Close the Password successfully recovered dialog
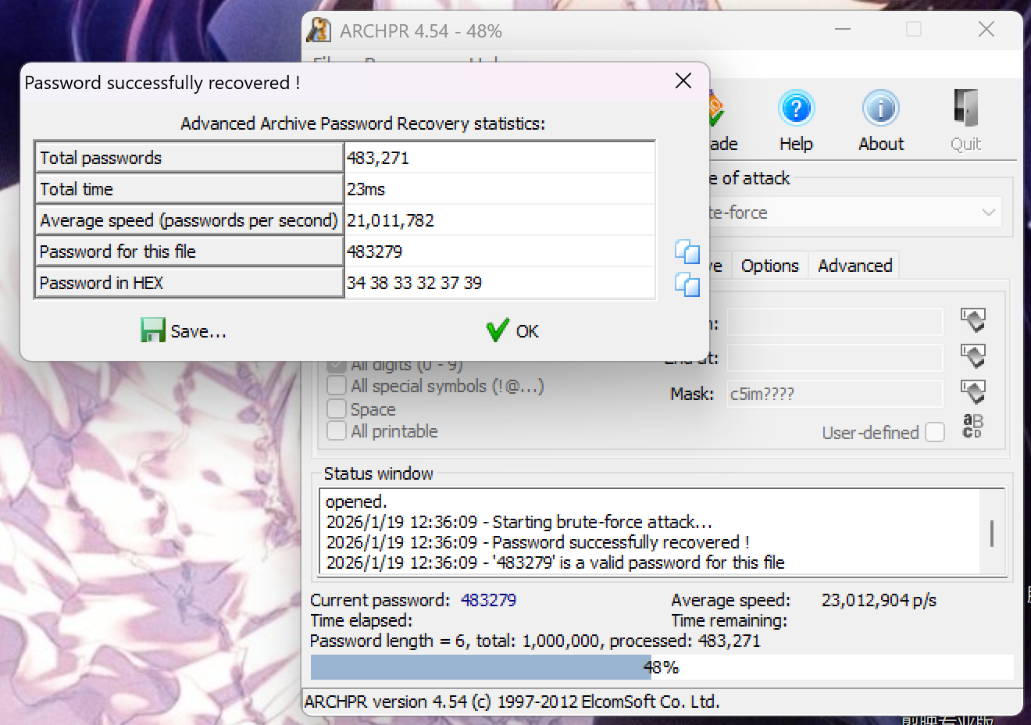Viewport: 1031px width, 725px height. [683, 81]
